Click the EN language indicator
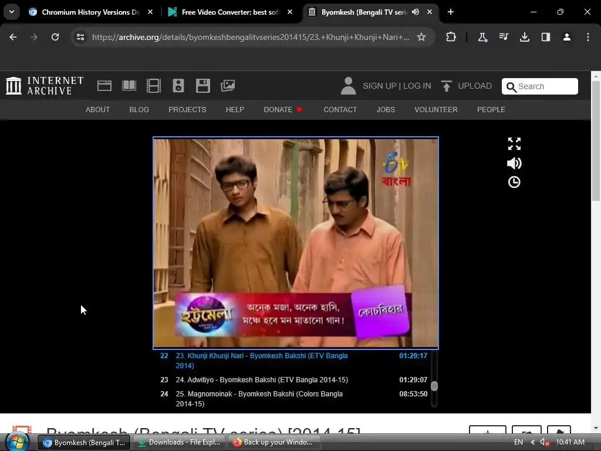Image resolution: width=601 pixels, height=451 pixels. point(518,442)
